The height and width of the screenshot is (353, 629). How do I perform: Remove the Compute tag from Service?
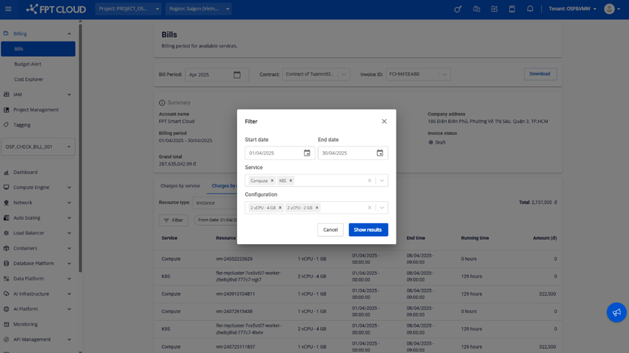pyautogui.click(x=272, y=181)
